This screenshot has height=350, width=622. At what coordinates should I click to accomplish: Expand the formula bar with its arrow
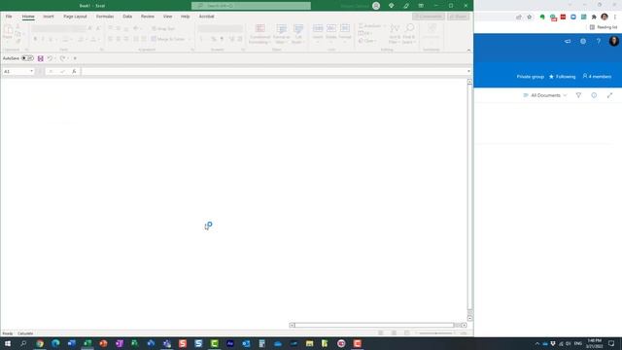click(x=468, y=71)
